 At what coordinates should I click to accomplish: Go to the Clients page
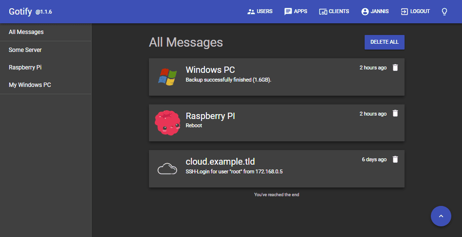[334, 12]
